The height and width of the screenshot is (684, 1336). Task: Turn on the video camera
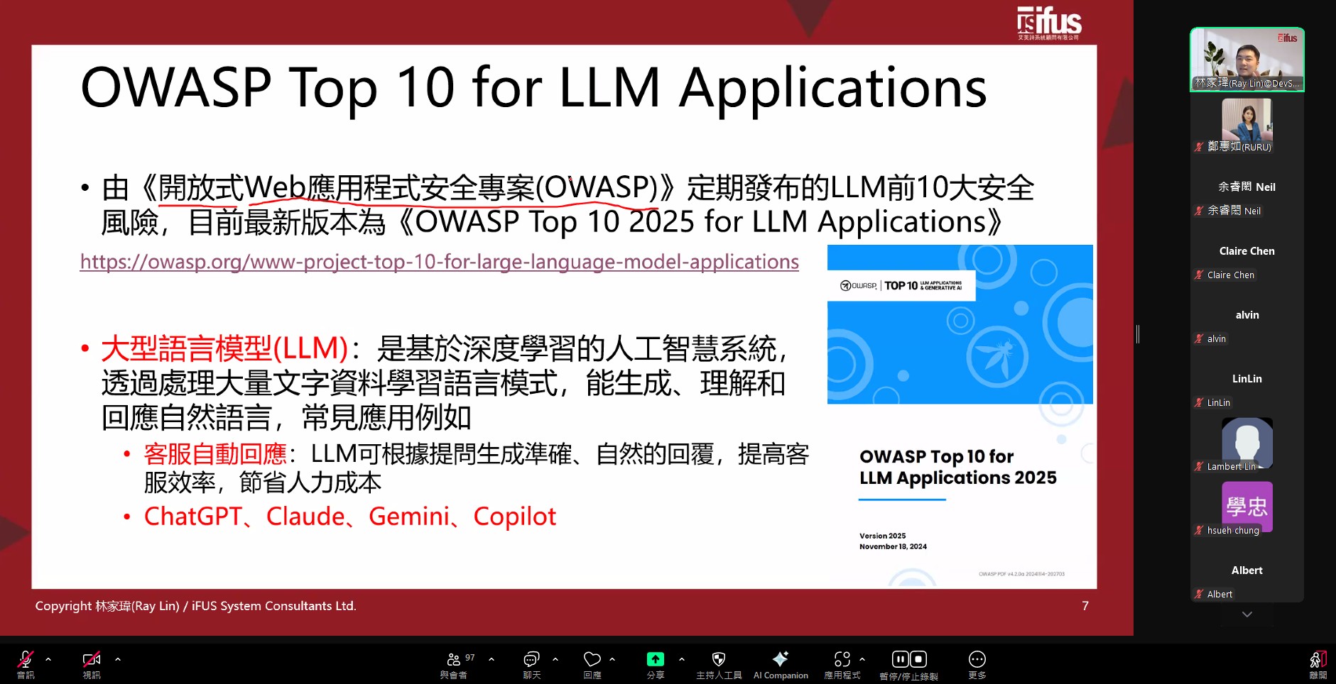click(92, 660)
